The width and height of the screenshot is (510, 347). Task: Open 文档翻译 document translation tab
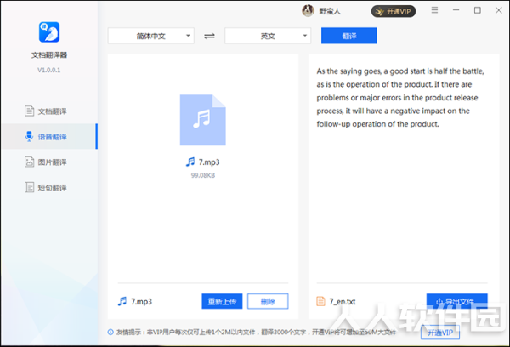coord(49,111)
